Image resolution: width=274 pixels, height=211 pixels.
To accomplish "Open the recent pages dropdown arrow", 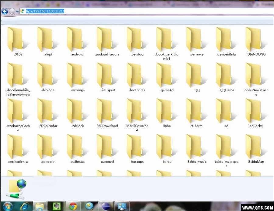I will pos(17,11).
